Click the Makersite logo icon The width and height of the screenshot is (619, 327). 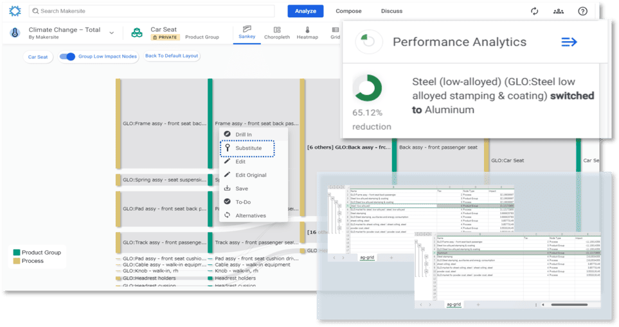pos(15,11)
